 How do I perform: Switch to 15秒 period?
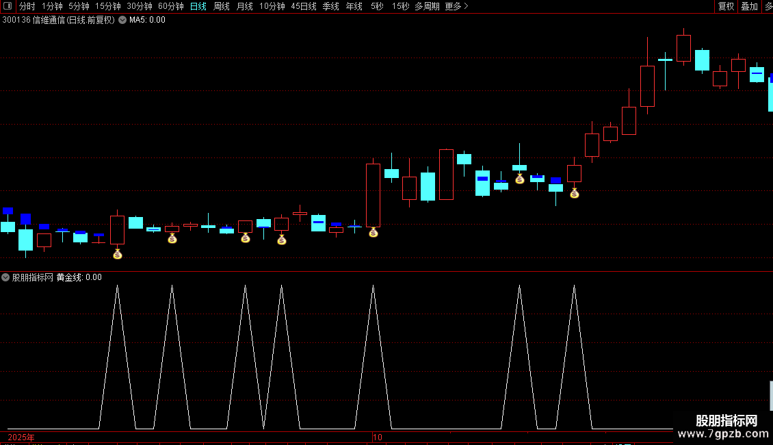[400, 6]
